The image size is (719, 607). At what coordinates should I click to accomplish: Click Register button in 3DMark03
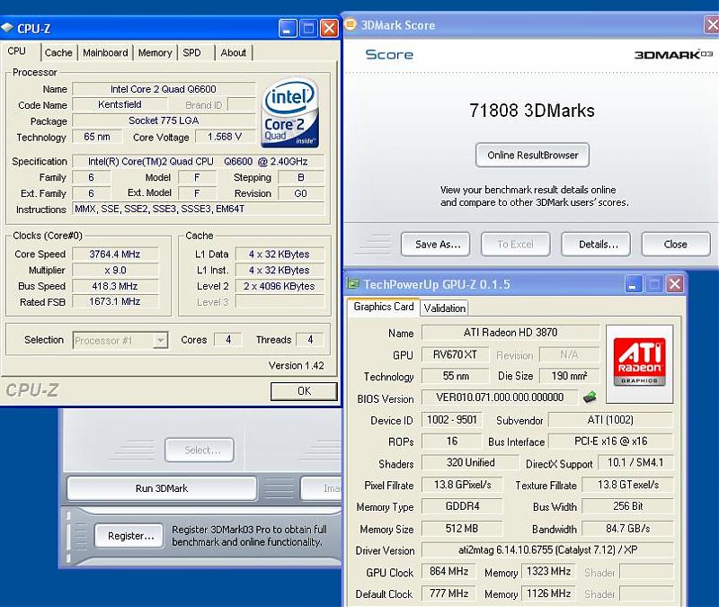click(x=129, y=536)
